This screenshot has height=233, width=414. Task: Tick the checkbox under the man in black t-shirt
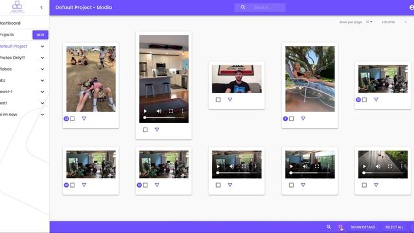[x=218, y=100]
